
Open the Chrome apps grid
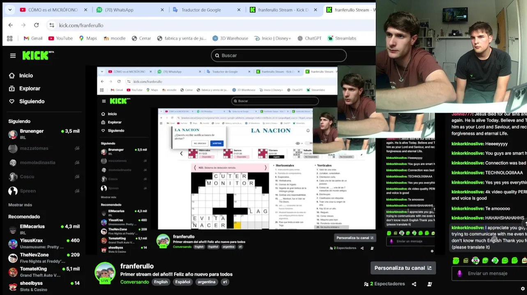click(9, 38)
